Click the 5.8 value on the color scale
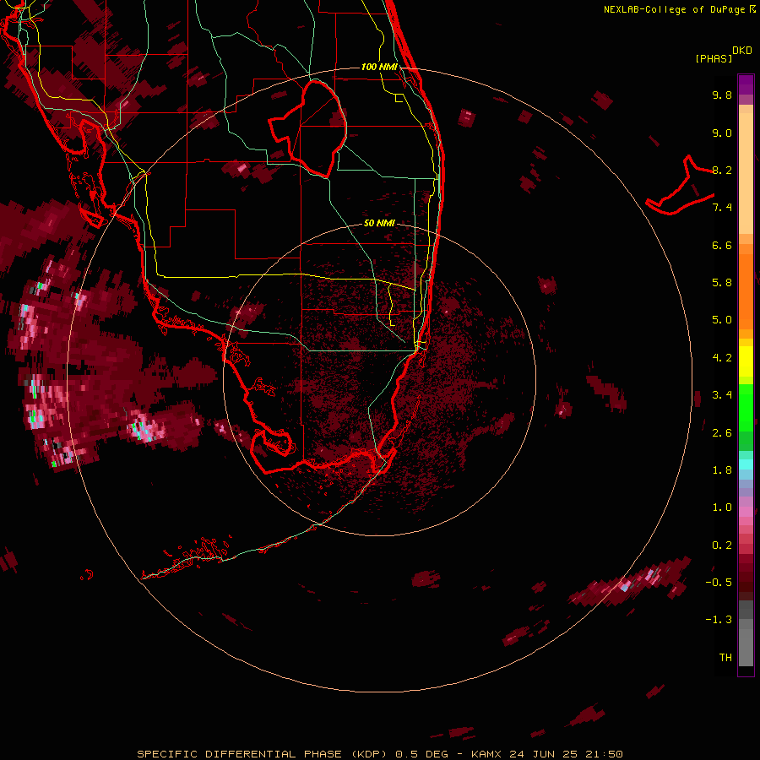 722,283
